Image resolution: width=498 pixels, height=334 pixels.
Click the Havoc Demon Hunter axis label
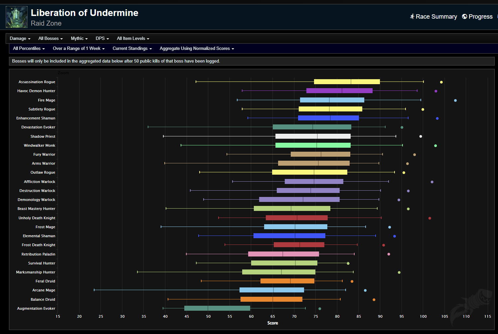(x=36, y=91)
